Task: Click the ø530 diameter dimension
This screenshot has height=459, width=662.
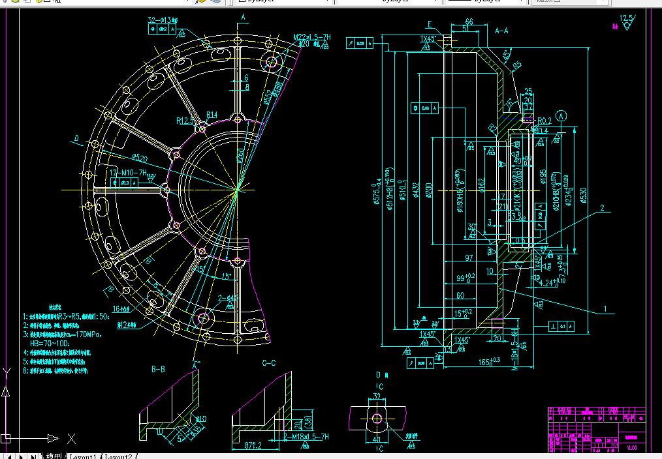Action: coord(584,196)
